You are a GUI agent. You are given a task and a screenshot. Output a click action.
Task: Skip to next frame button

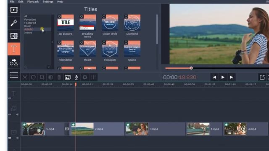point(232,77)
